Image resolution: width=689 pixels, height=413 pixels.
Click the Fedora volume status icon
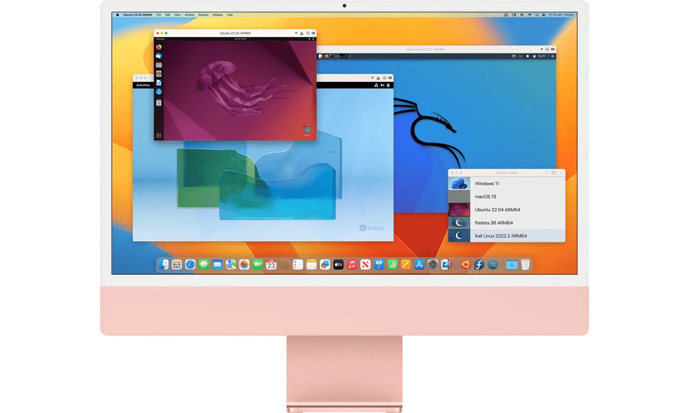coord(382,85)
